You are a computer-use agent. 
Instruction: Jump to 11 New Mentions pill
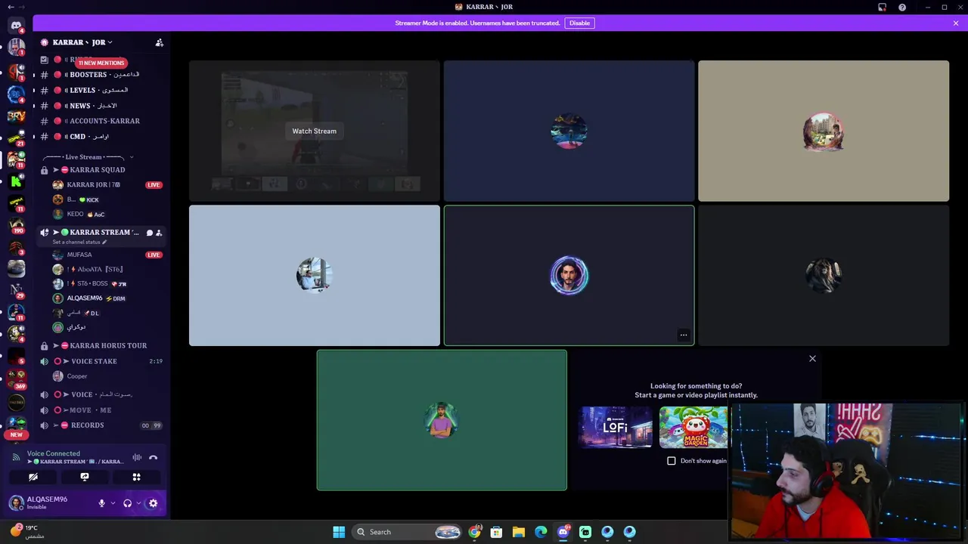tap(101, 63)
